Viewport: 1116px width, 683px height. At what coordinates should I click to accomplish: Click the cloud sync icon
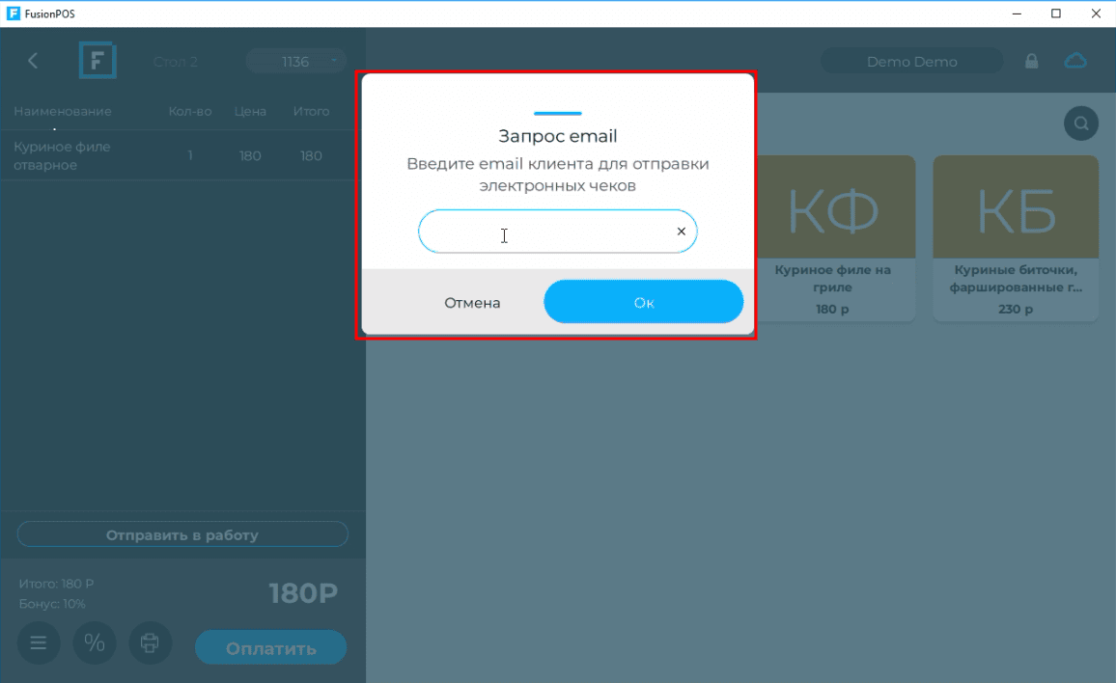point(1075,61)
